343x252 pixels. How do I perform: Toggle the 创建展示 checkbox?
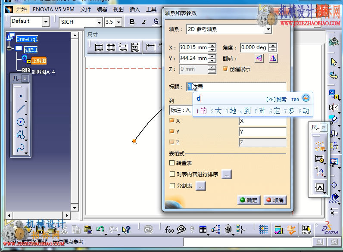[x=225, y=69]
